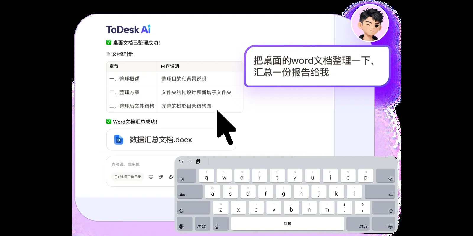
Task: Click the 文件夹结构设计和新增子文件夹 cell
Action: [x=200, y=92]
